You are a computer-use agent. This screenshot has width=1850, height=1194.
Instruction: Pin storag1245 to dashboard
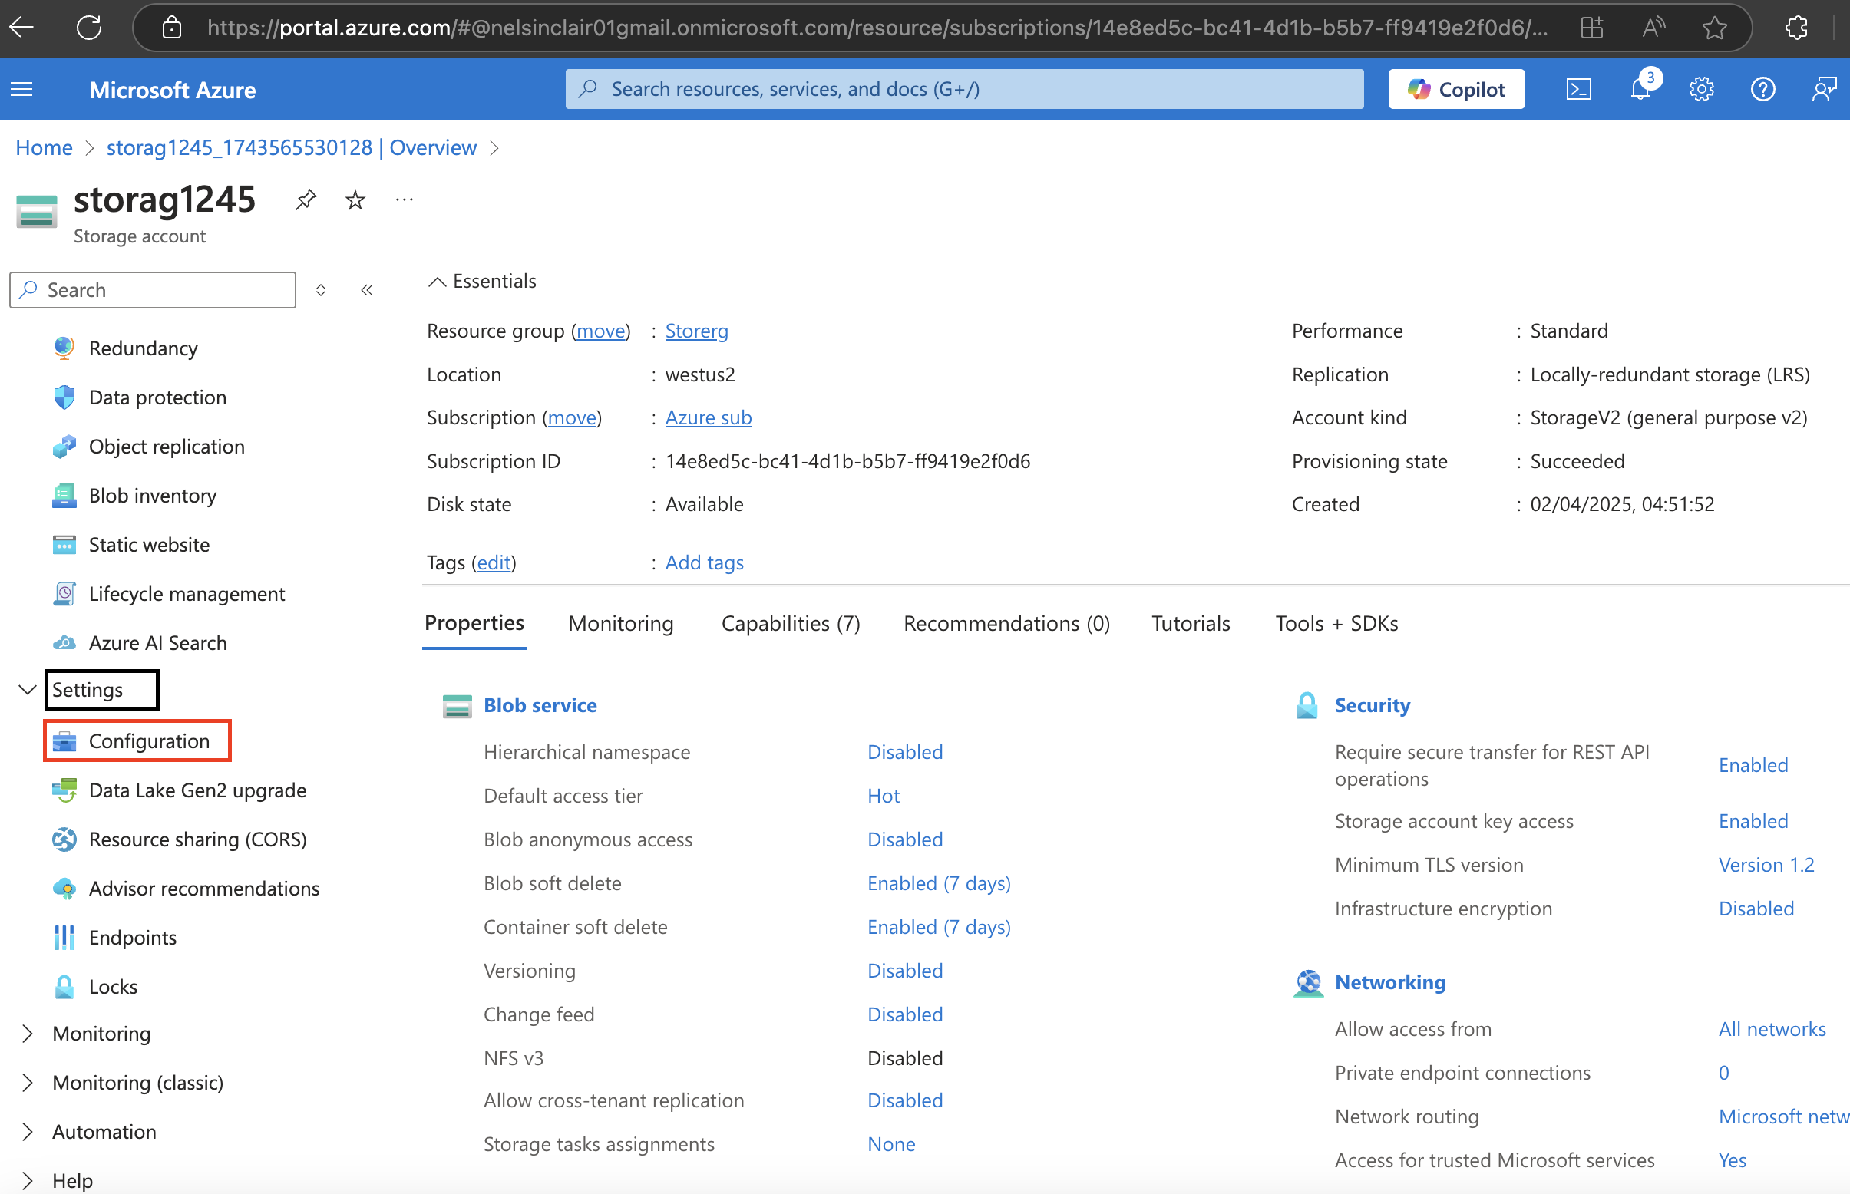click(306, 200)
